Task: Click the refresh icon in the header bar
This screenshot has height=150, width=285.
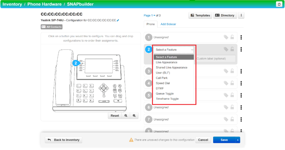Action: pos(279,4)
